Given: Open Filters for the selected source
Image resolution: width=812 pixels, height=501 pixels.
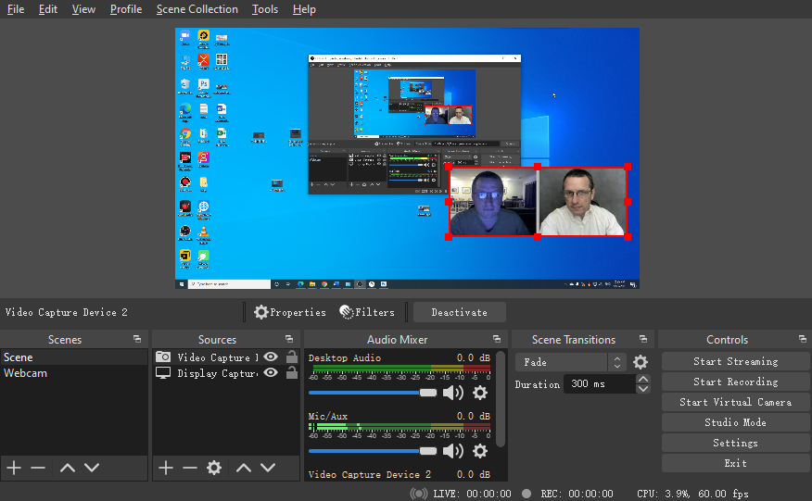Looking at the screenshot, I should click(367, 312).
